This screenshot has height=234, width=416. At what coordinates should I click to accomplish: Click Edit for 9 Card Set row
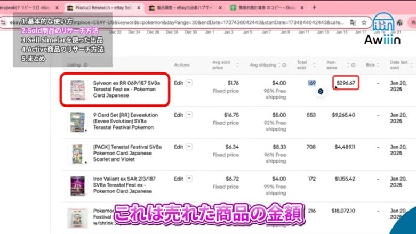[x=179, y=115]
